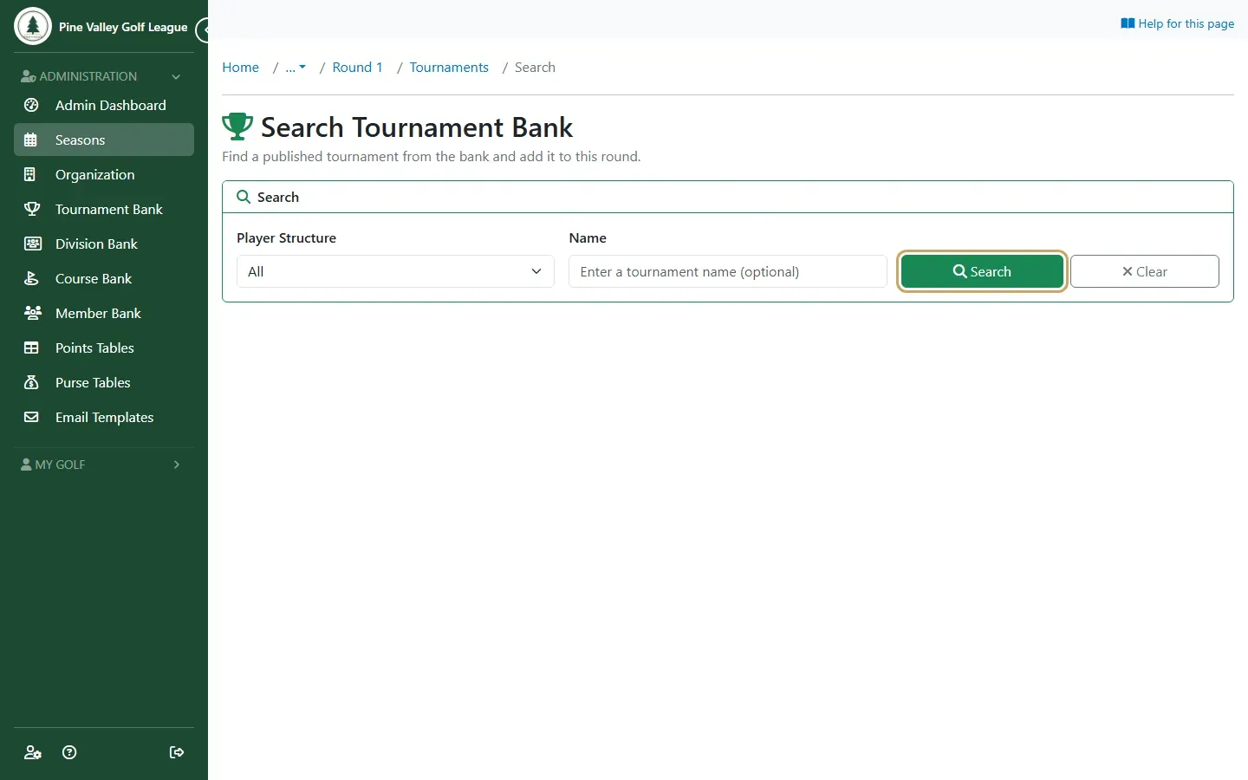1248x780 pixels.
Task: Click the Division Bank icon
Action: point(33,244)
